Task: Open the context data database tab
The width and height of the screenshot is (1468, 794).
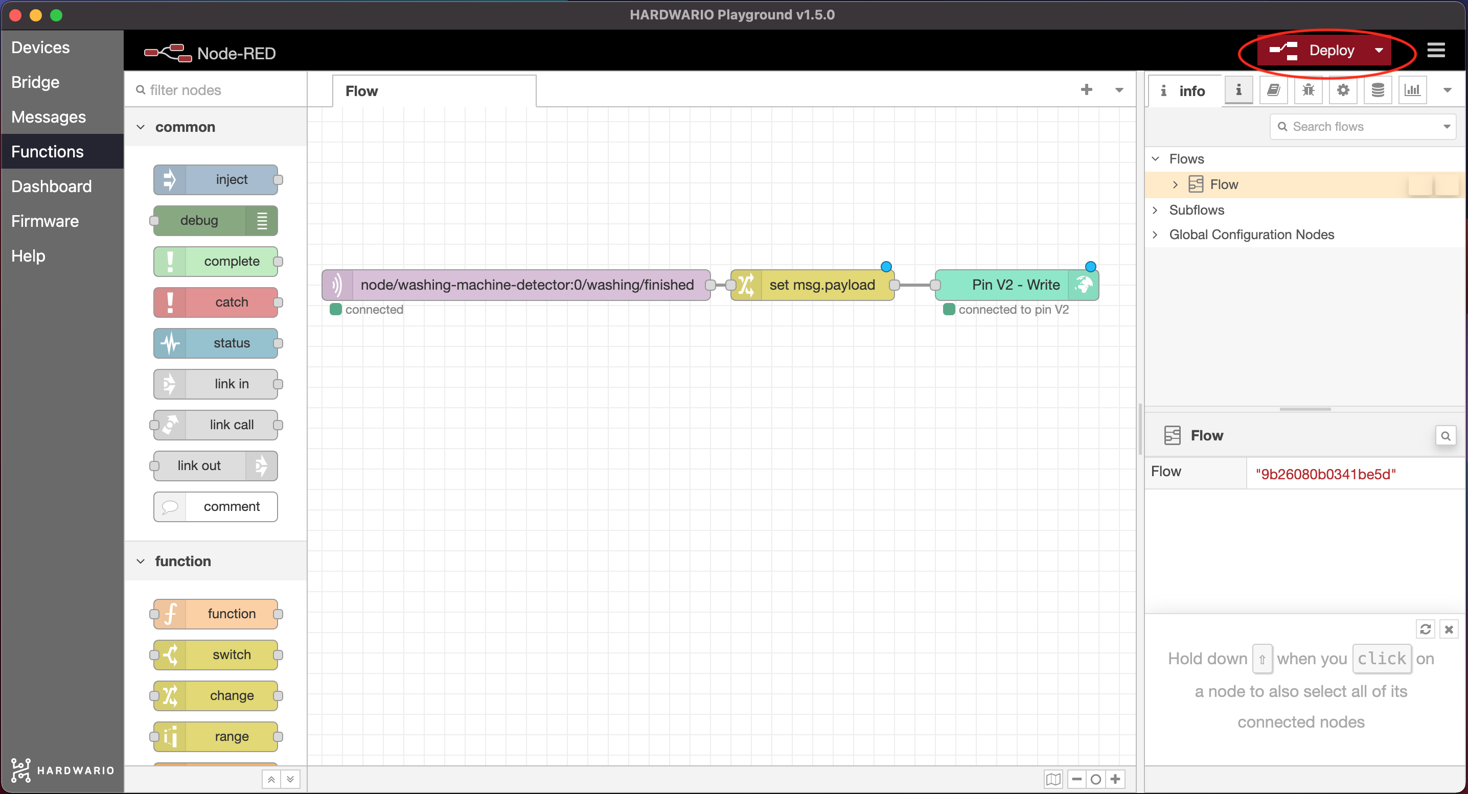Action: pos(1378,90)
